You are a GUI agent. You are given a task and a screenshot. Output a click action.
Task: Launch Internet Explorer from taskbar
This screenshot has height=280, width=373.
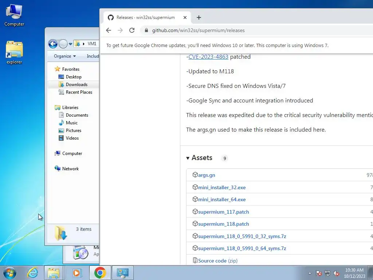[32, 273]
